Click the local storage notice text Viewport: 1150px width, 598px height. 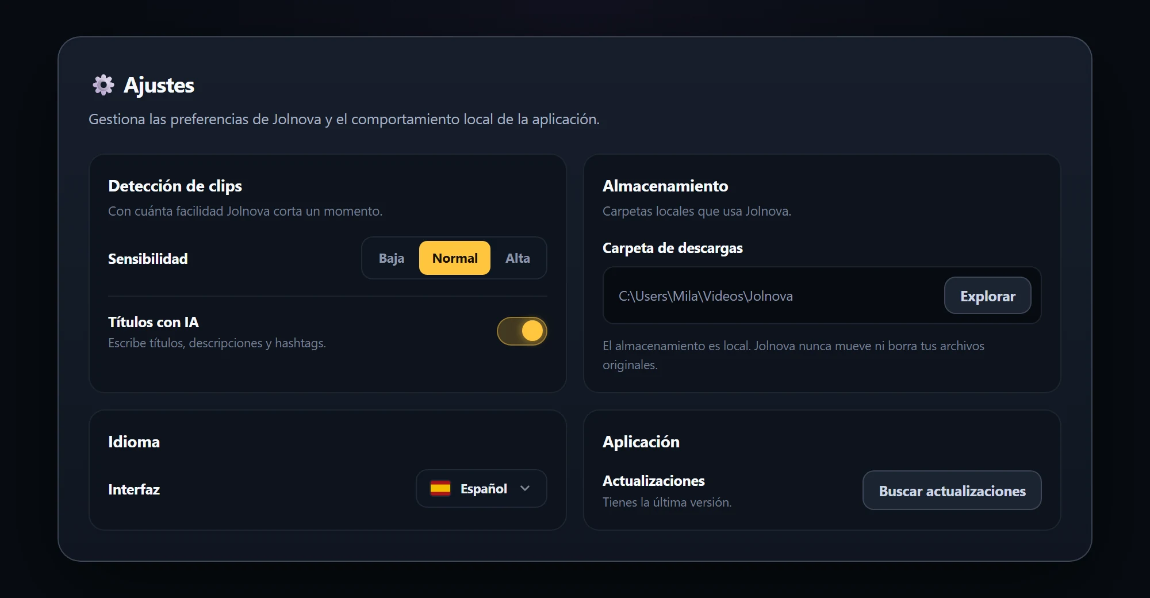coord(793,355)
